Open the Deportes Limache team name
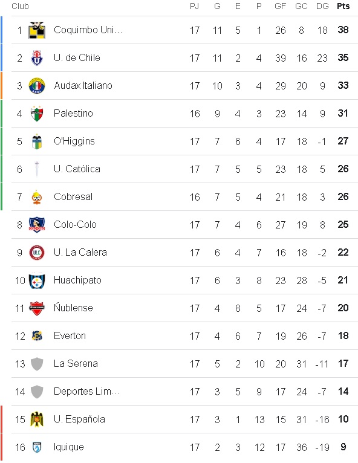The width and height of the screenshot is (358, 463). coord(86,391)
